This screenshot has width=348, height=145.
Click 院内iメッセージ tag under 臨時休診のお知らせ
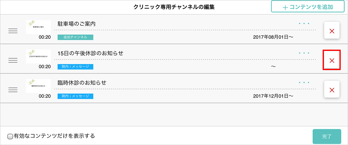(75, 96)
